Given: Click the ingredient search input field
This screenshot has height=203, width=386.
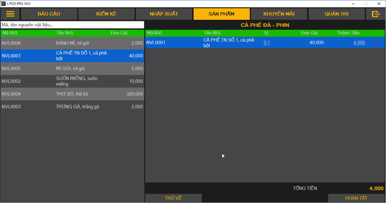Looking at the screenshot, I should coord(72,25).
